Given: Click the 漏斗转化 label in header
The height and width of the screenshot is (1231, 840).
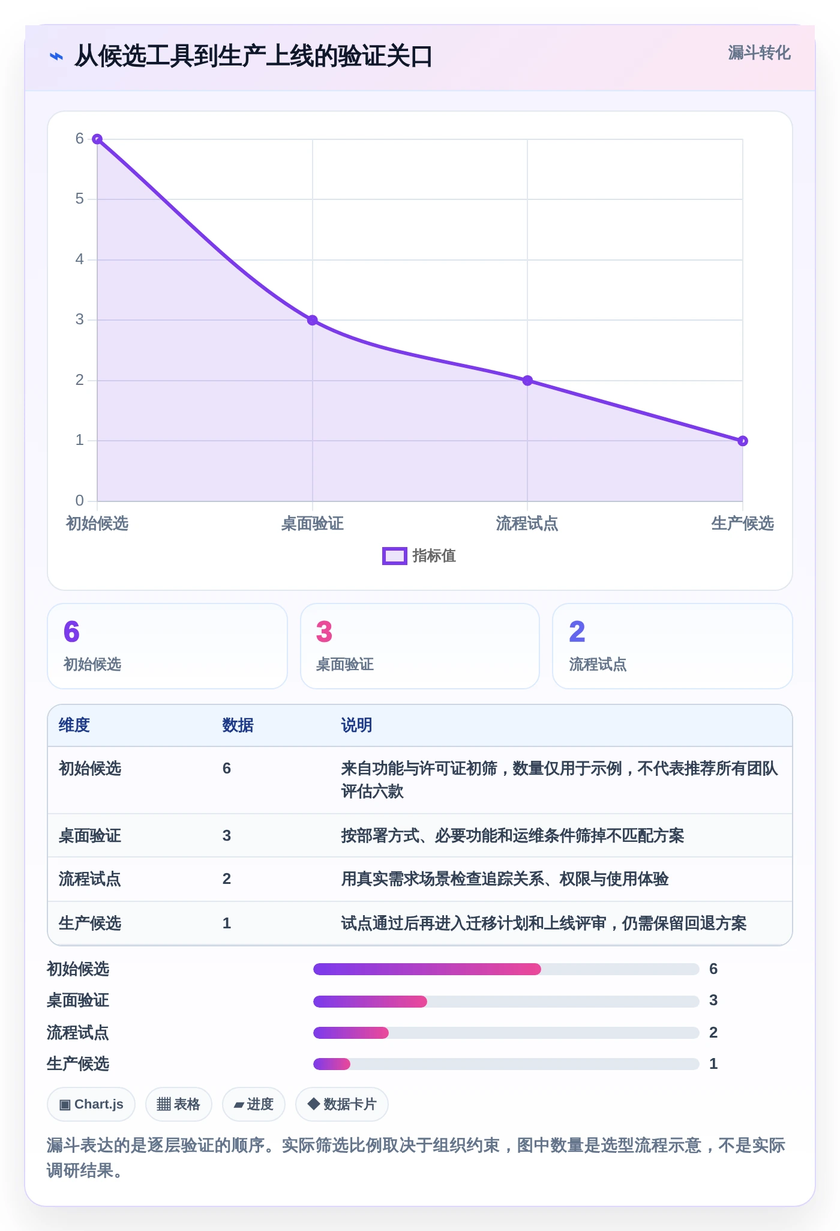Looking at the screenshot, I should click(x=759, y=53).
